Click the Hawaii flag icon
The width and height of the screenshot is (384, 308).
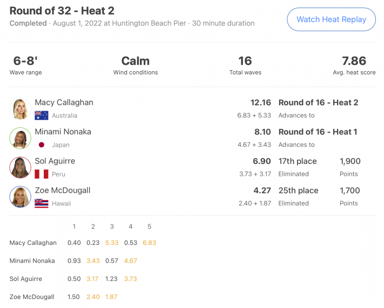pyautogui.click(x=42, y=203)
